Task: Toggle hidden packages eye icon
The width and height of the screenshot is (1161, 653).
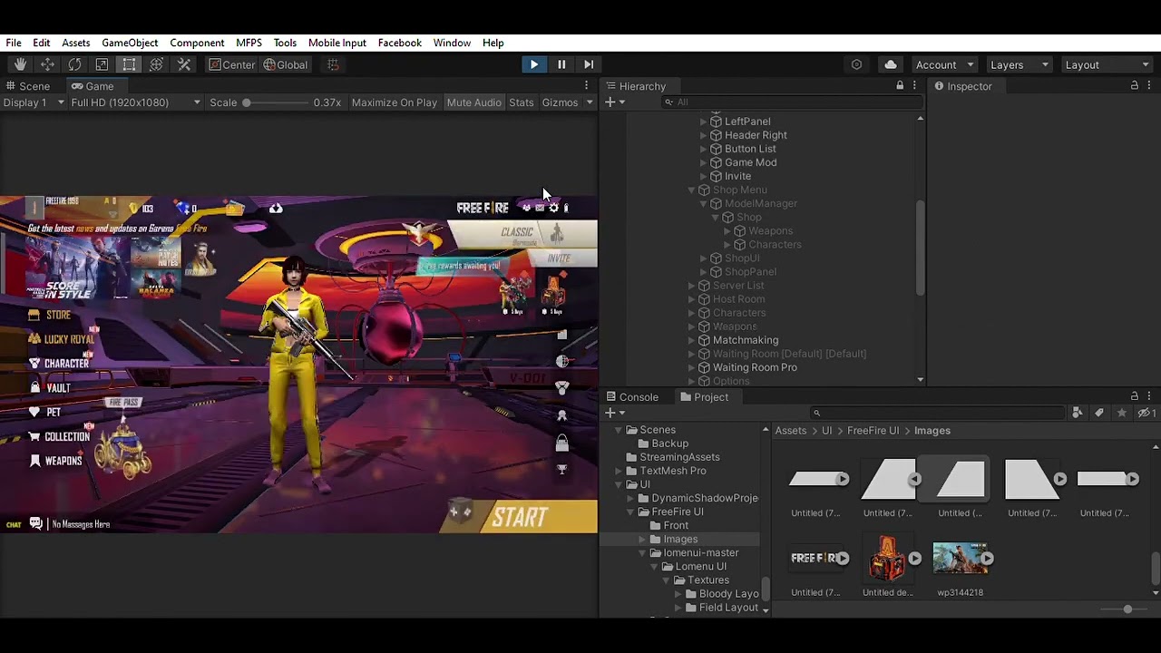Action: pos(1146,413)
